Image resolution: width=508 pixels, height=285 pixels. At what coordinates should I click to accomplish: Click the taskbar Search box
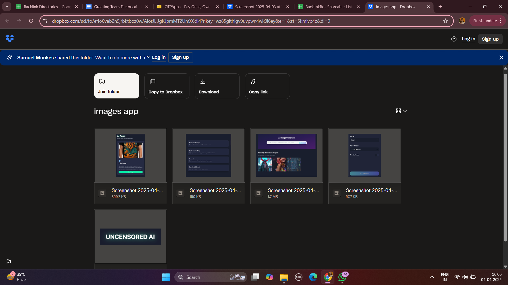(x=211, y=277)
